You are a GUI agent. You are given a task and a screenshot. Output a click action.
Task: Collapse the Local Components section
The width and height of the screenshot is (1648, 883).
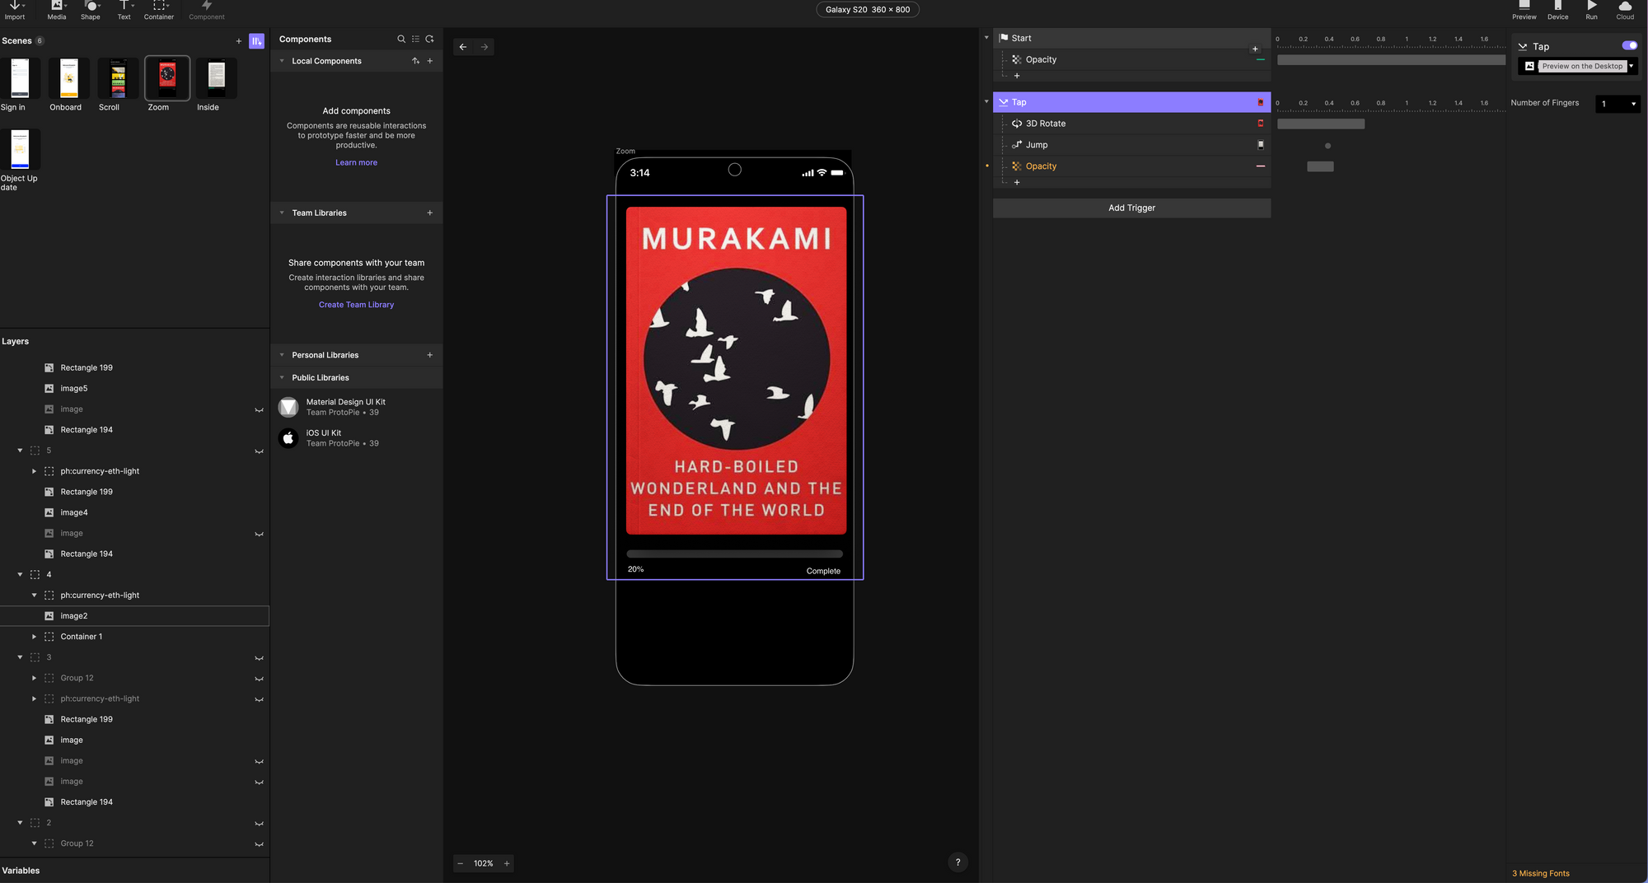click(282, 61)
